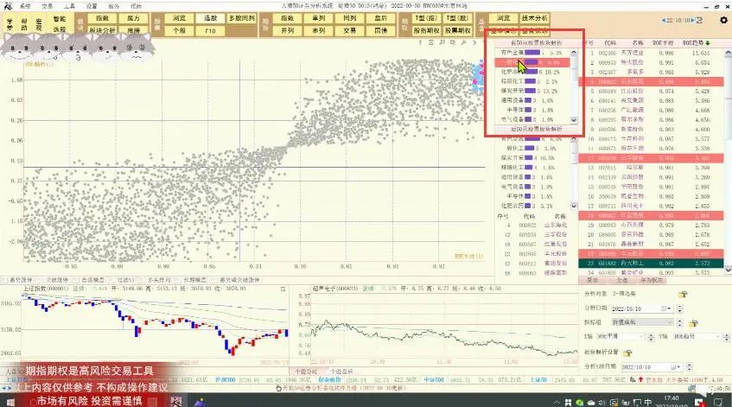Click the red up arrow status icon
The width and height of the screenshot is (732, 407).
(x=640, y=380)
